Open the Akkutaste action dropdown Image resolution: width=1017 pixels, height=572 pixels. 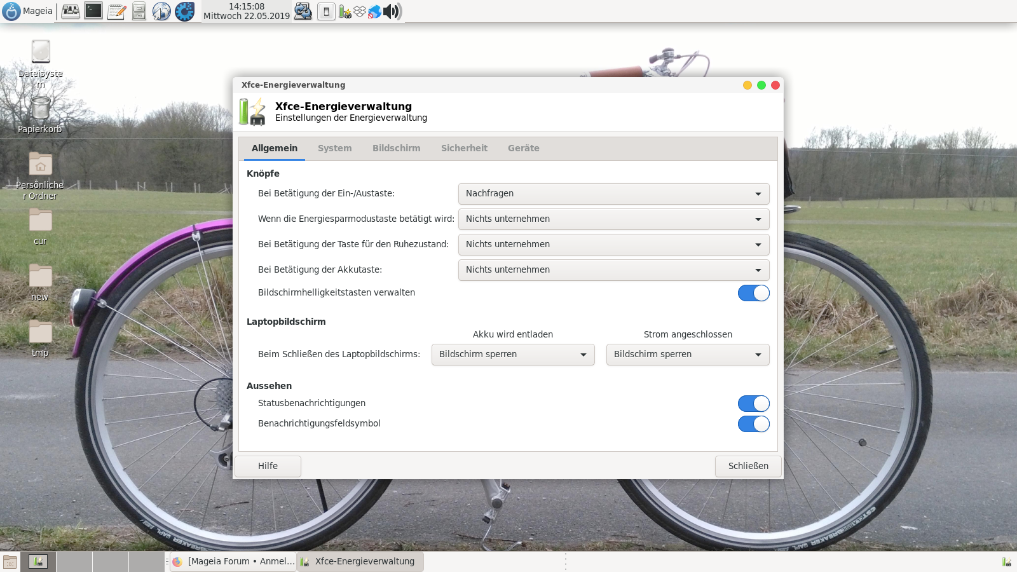pos(613,270)
